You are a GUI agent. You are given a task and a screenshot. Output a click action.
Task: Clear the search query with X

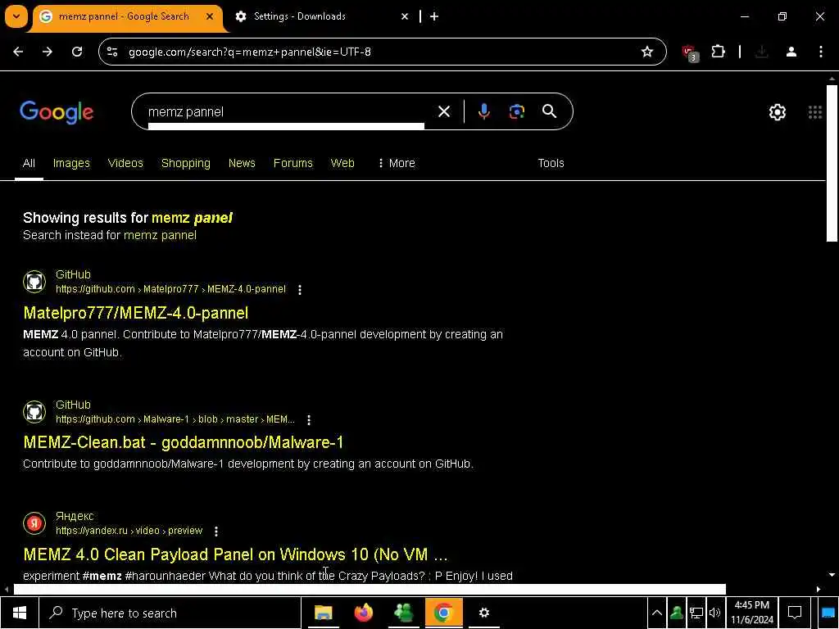coord(444,111)
